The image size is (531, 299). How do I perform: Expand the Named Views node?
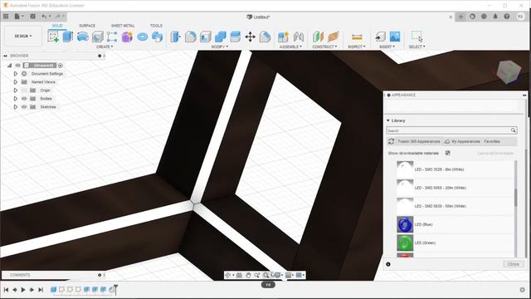coord(16,82)
